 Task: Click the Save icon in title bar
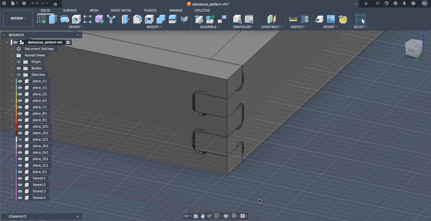[x=24, y=4]
